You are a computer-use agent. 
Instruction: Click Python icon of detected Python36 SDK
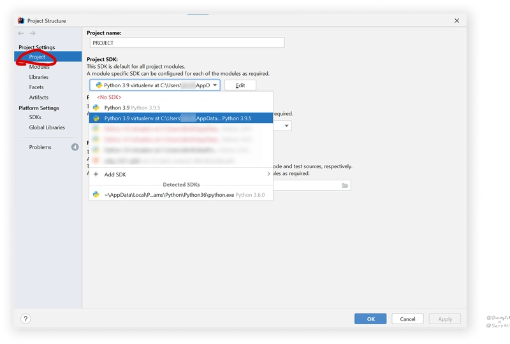coord(96,195)
